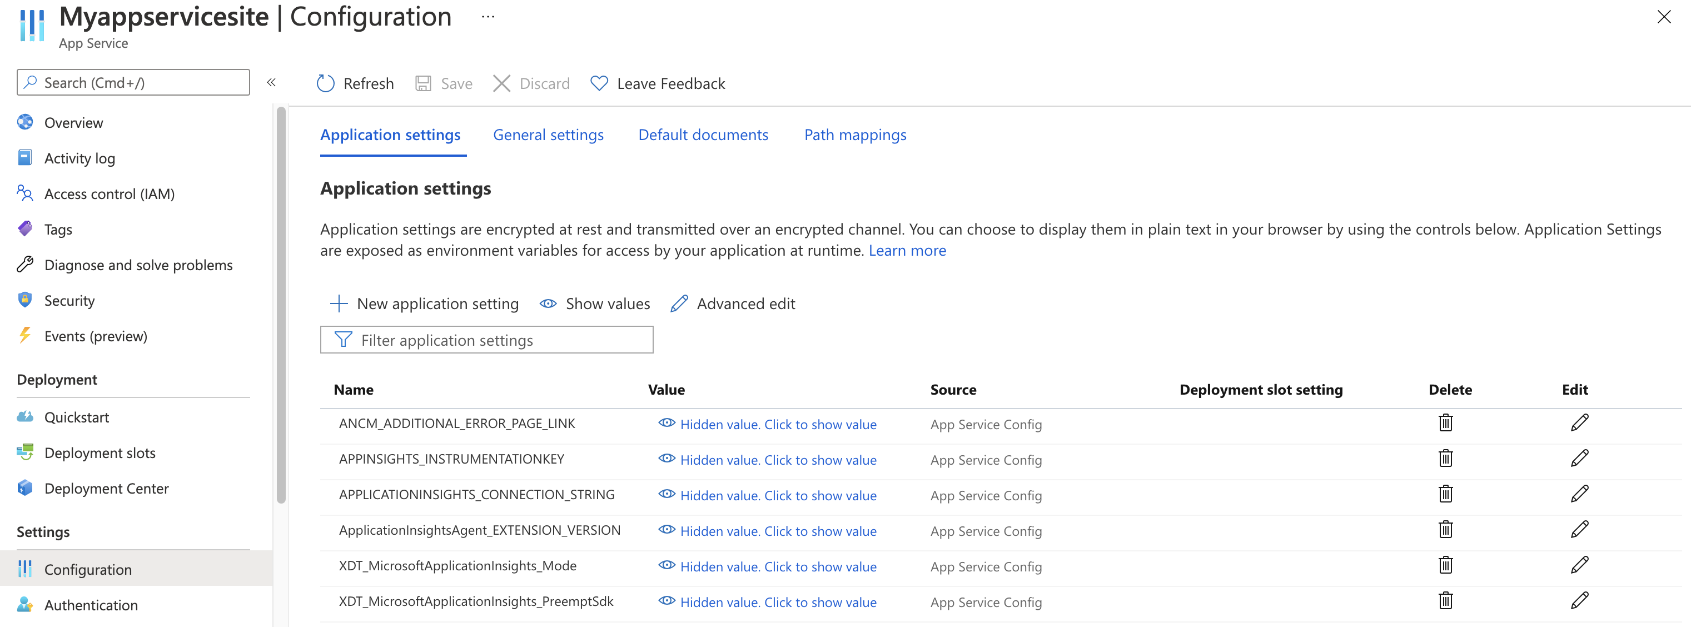Switch to the Path mappings tab

[x=856, y=135]
